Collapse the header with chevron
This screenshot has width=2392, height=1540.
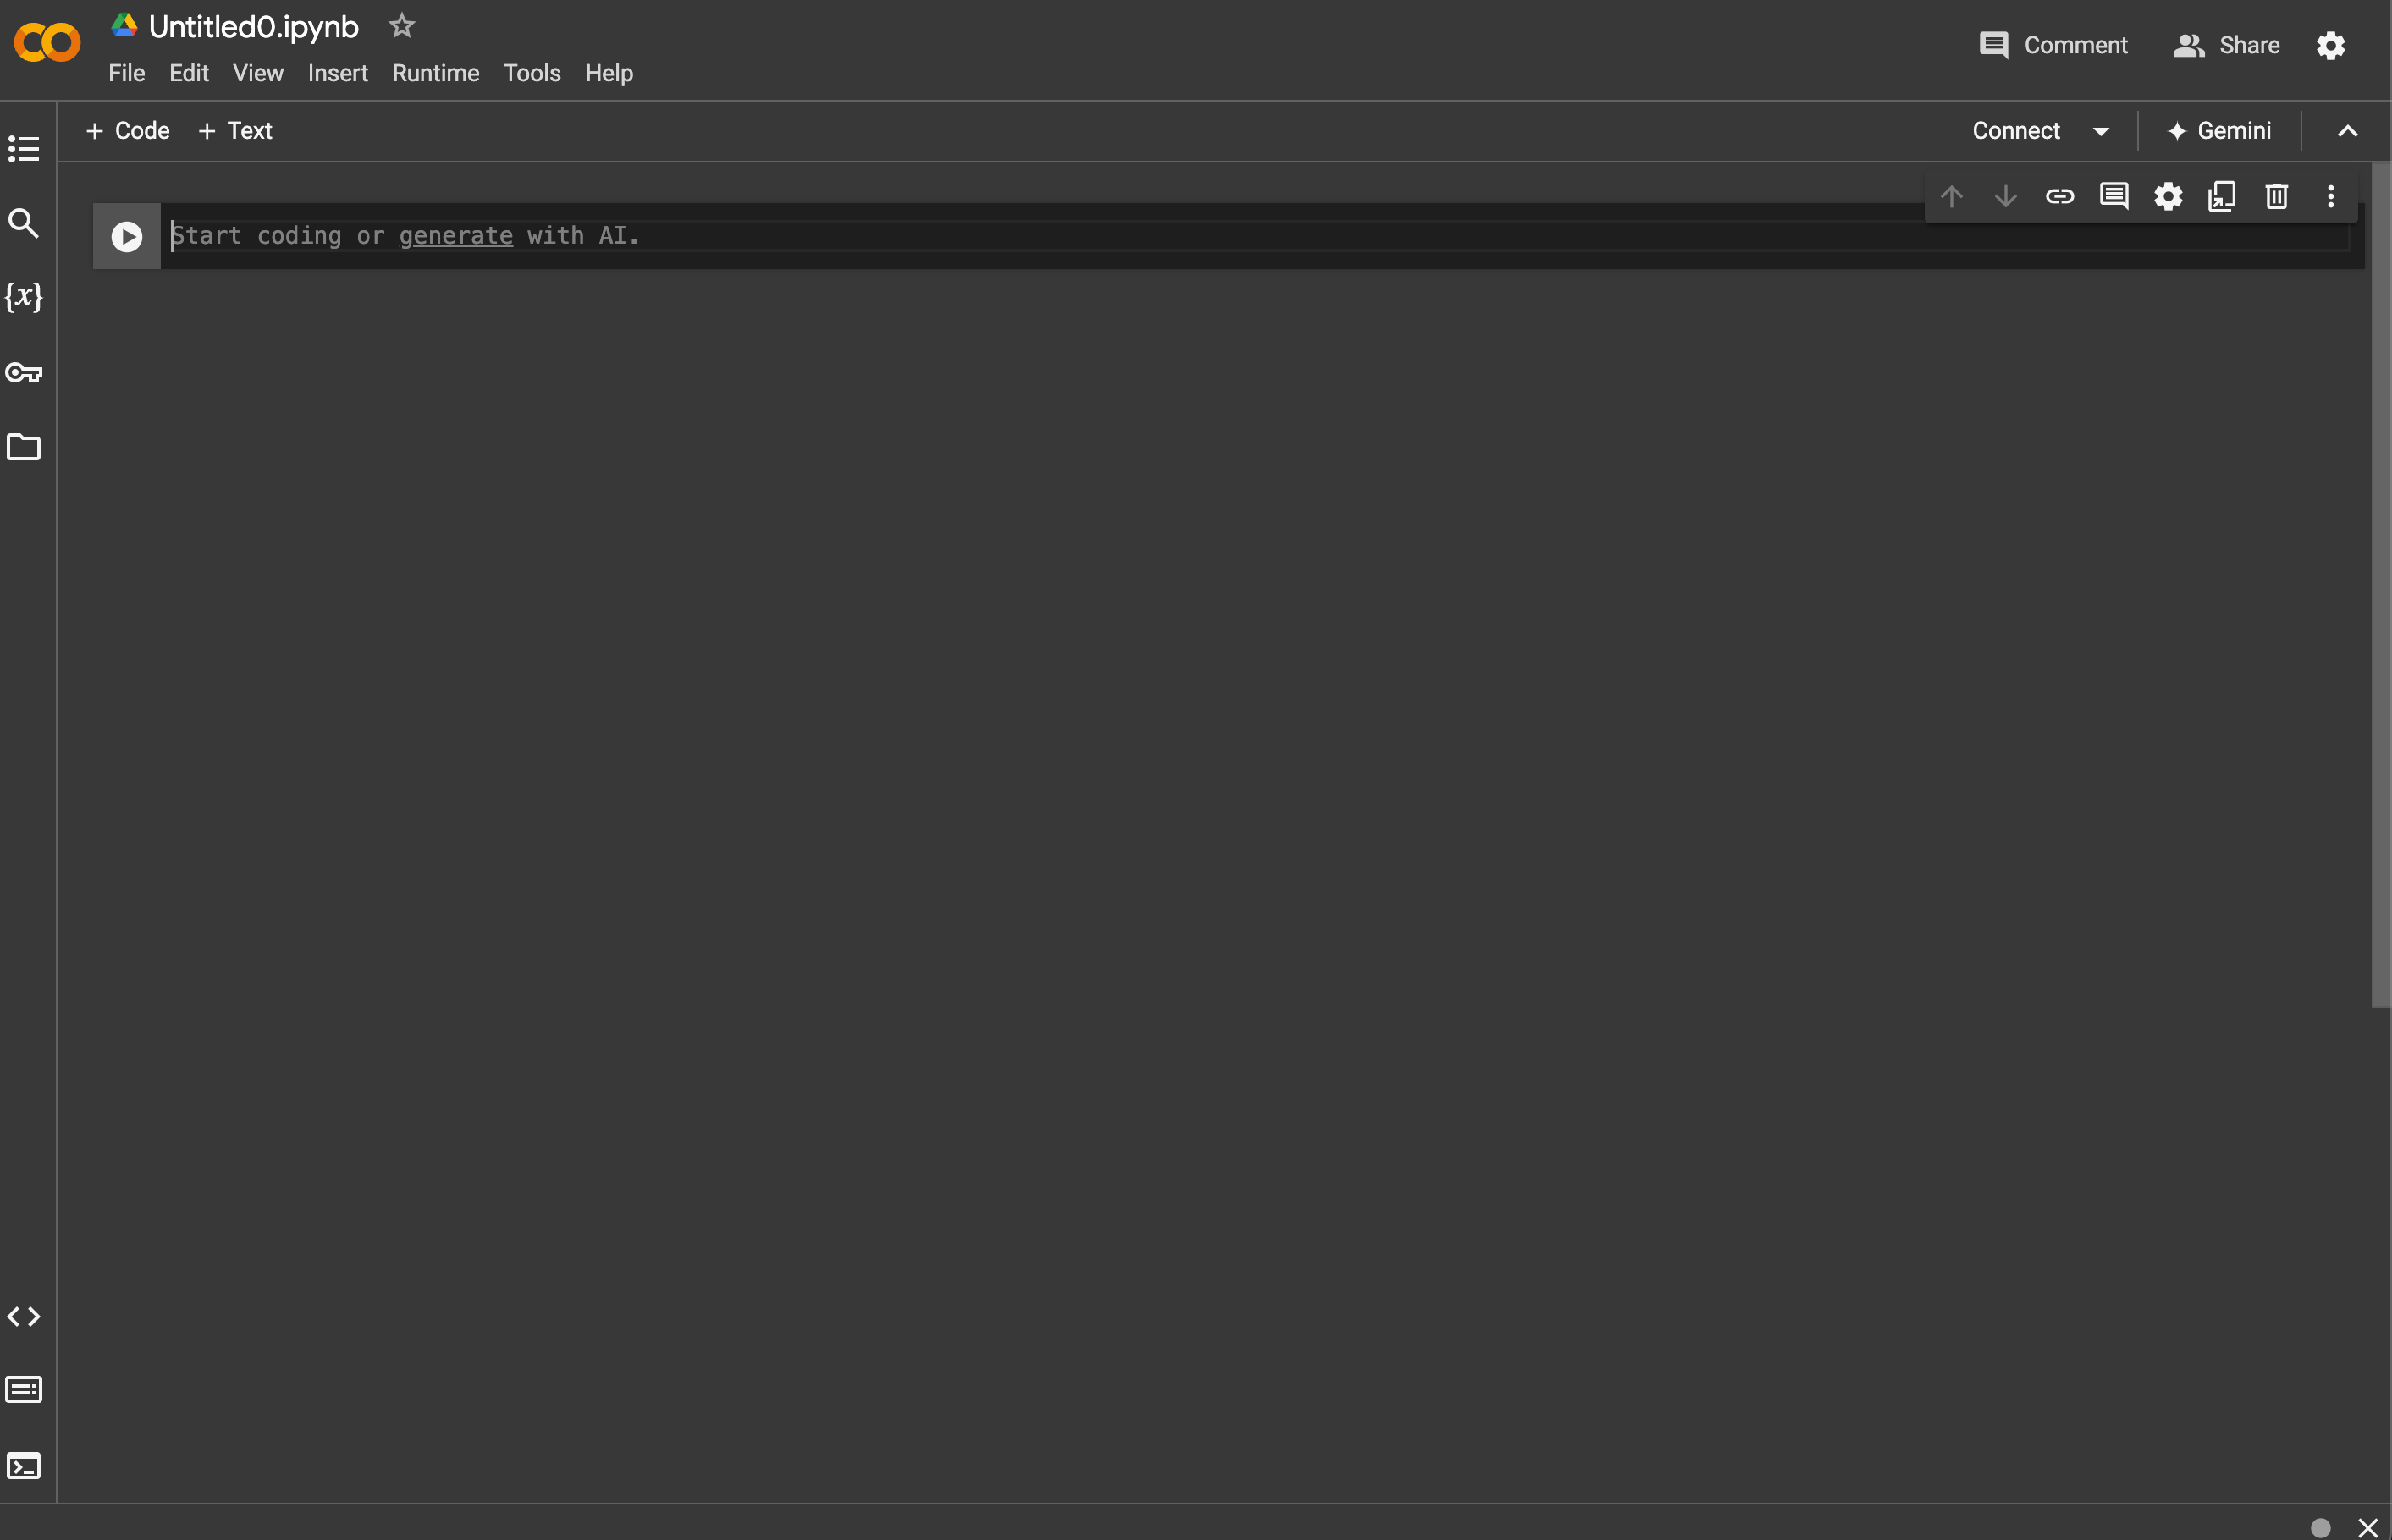coord(2347,131)
